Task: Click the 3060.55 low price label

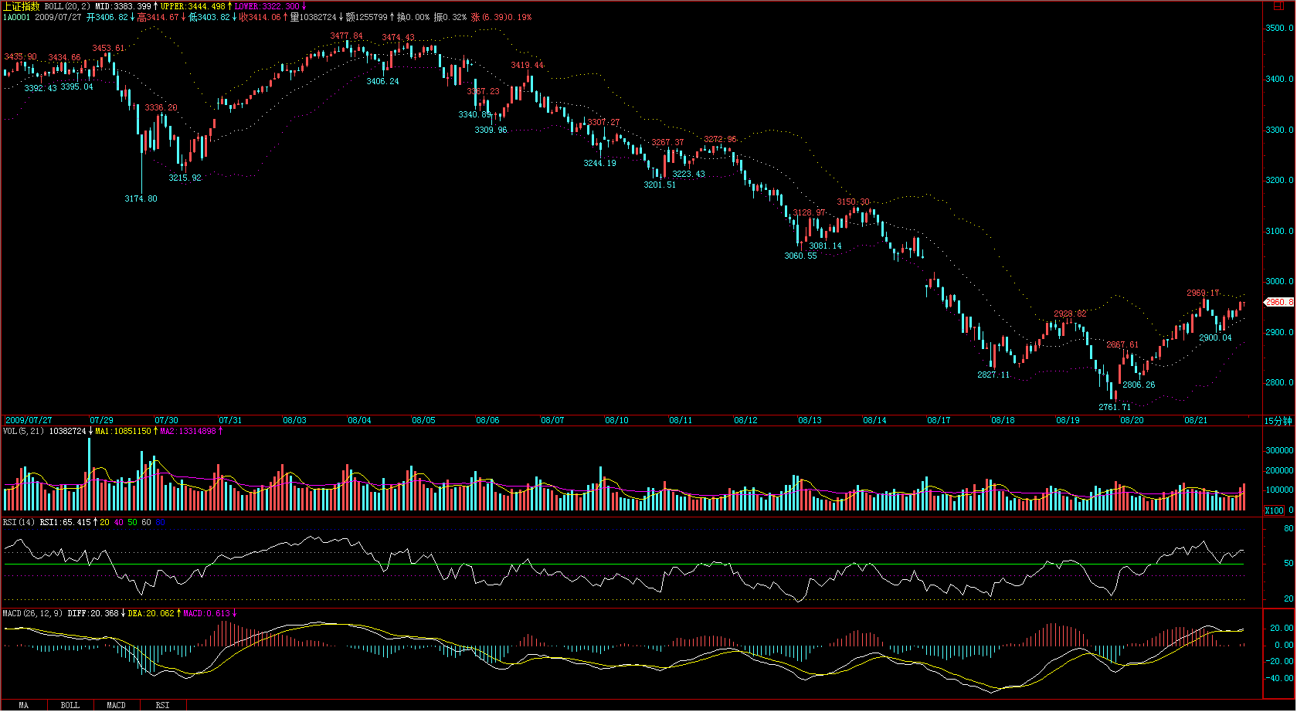Action: (x=800, y=256)
